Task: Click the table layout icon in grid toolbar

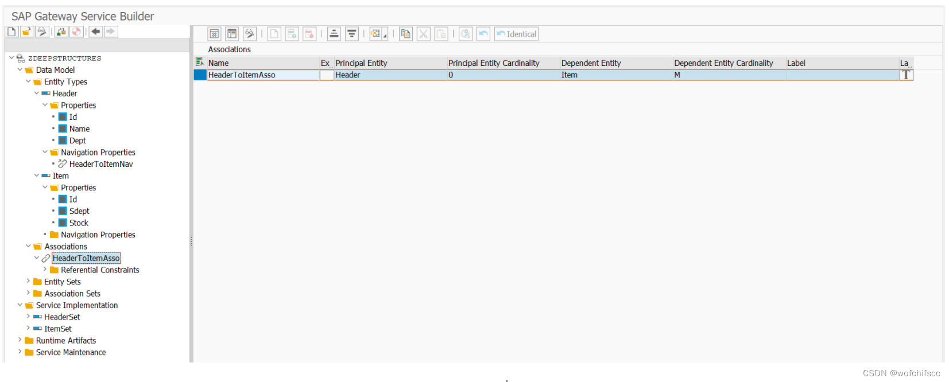Action: [232, 34]
